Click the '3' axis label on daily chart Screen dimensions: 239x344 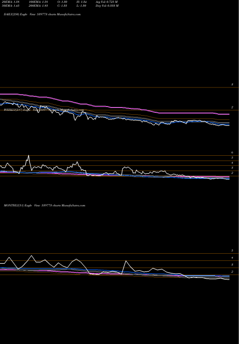point(232,85)
